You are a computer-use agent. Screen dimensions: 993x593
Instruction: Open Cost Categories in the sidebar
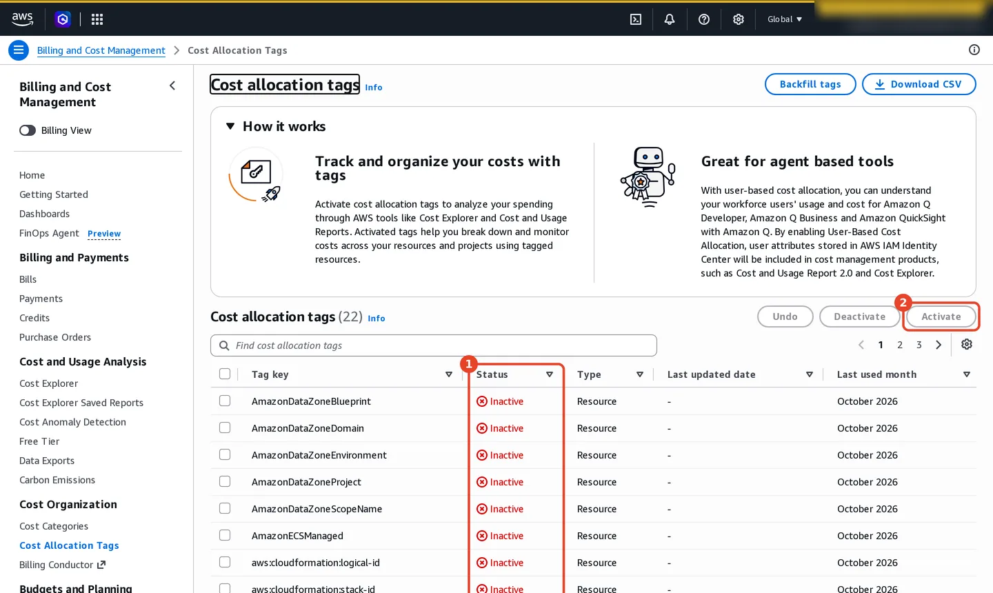(54, 526)
